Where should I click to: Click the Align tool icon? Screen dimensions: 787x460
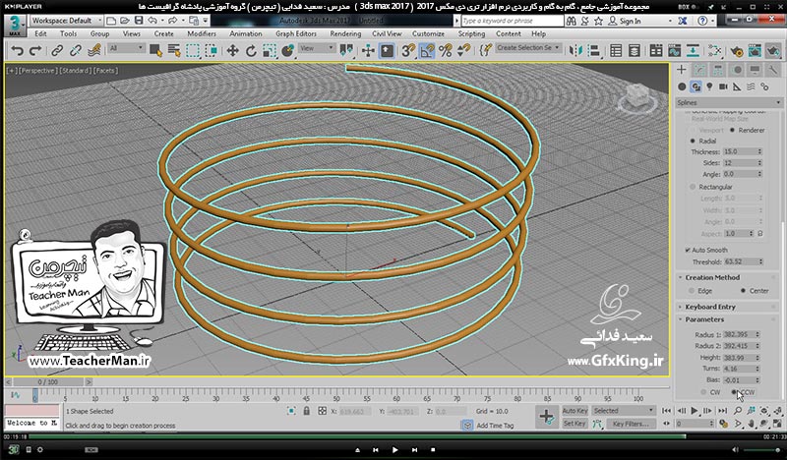[x=594, y=51]
